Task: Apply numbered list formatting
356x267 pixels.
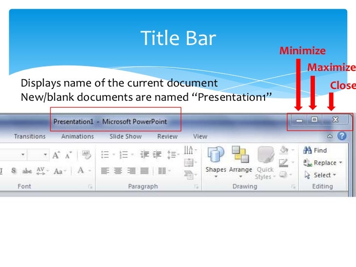Action: pos(124,155)
